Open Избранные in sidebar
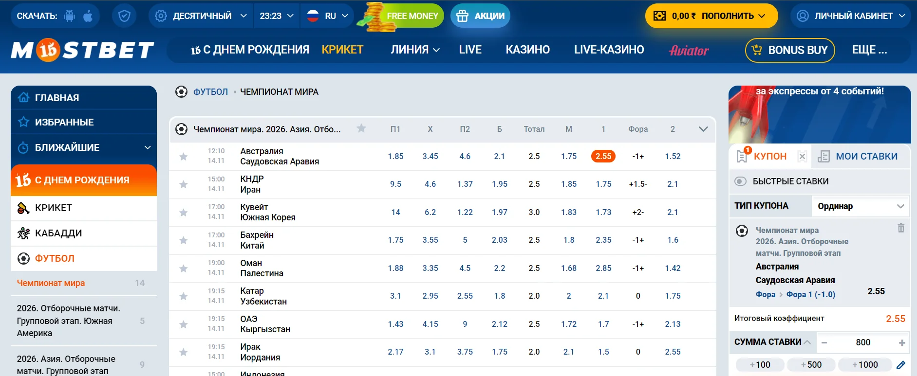This screenshot has width=917, height=376. pyautogui.click(x=84, y=122)
